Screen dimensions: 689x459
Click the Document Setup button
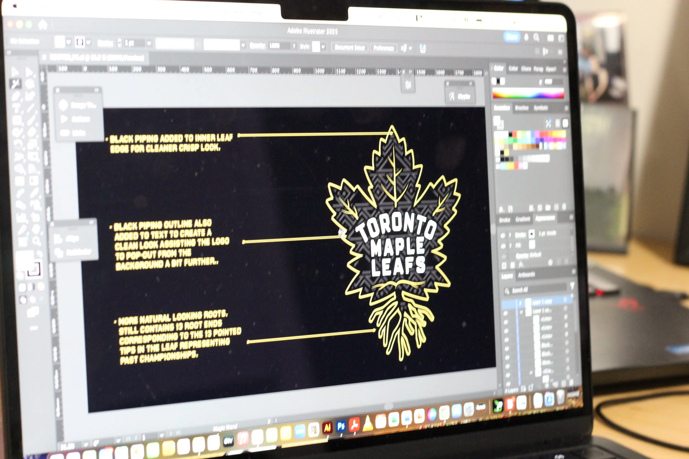click(349, 47)
